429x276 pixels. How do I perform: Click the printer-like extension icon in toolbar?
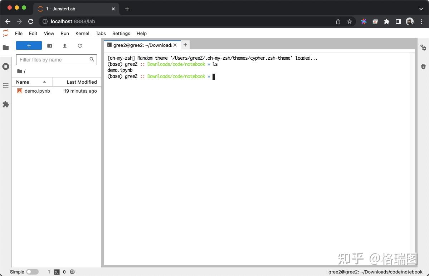point(375,21)
